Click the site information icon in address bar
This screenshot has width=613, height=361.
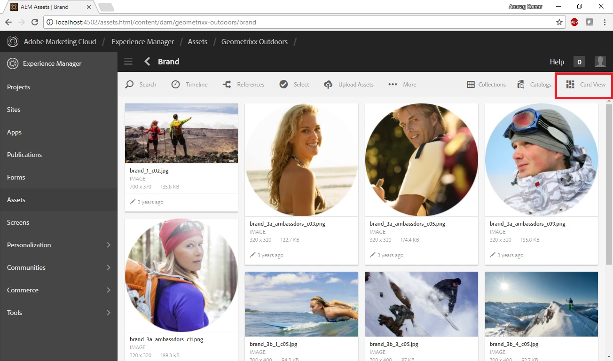[x=50, y=22]
